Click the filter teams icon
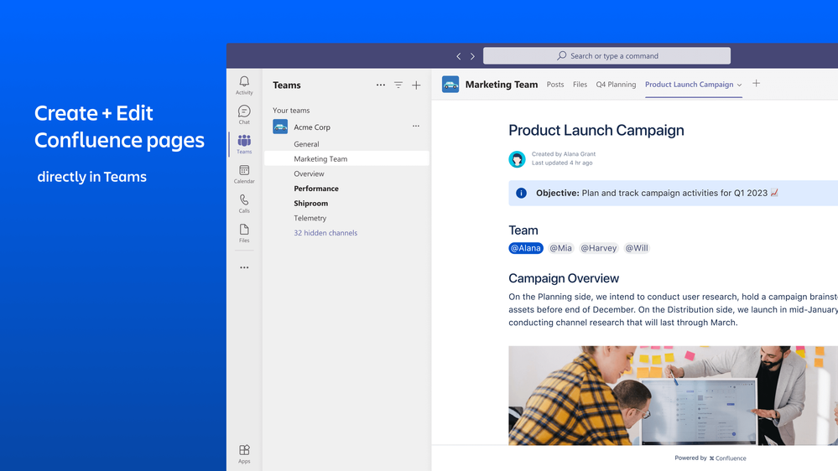Viewport: 838px width, 471px height. (x=398, y=85)
